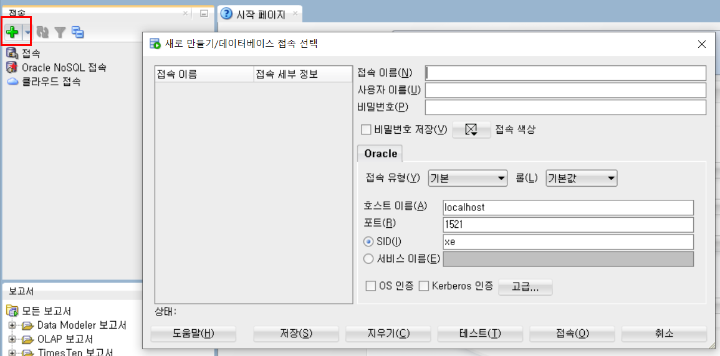Click the 포트 field showing 1521
720x356 pixels.
tap(568, 225)
